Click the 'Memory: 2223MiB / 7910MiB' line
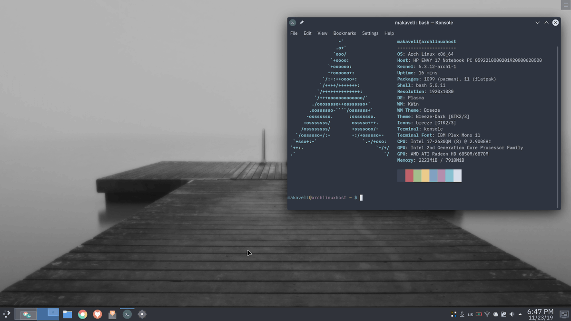The height and width of the screenshot is (321, 571). tap(431, 160)
